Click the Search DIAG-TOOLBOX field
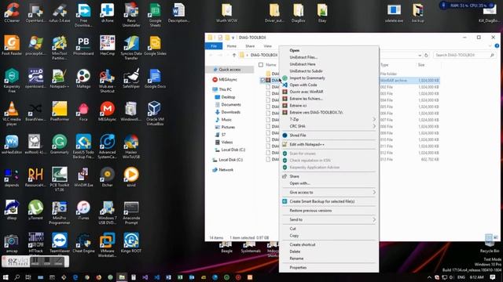This screenshot has height=282, width=503. coord(464,56)
